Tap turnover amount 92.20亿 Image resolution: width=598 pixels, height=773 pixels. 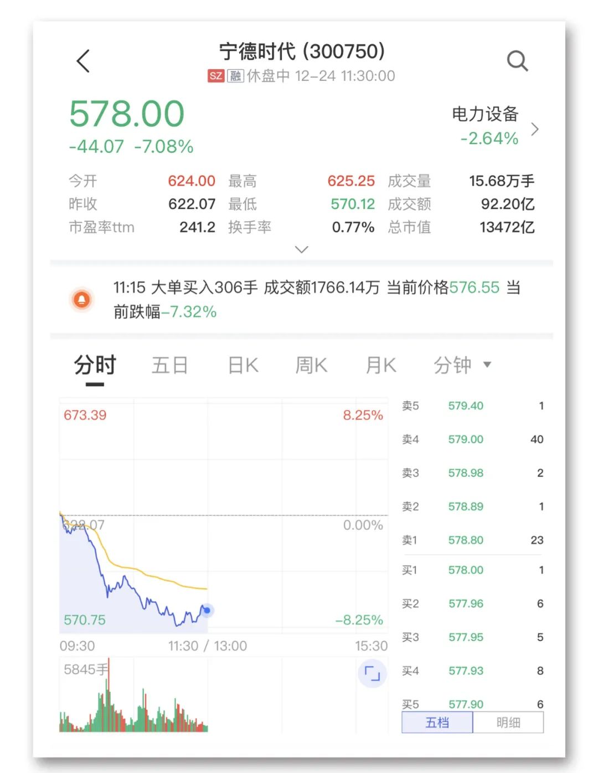(508, 204)
